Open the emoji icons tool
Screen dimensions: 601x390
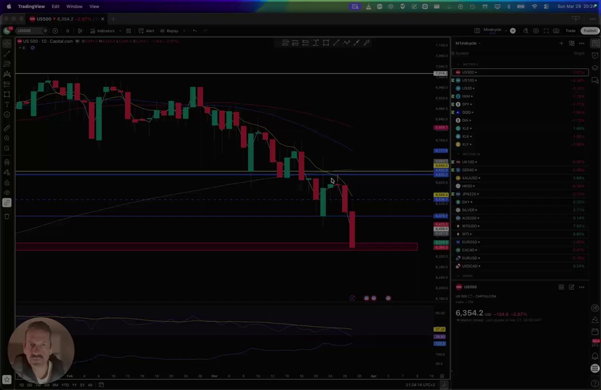pyautogui.click(x=7, y=114)
